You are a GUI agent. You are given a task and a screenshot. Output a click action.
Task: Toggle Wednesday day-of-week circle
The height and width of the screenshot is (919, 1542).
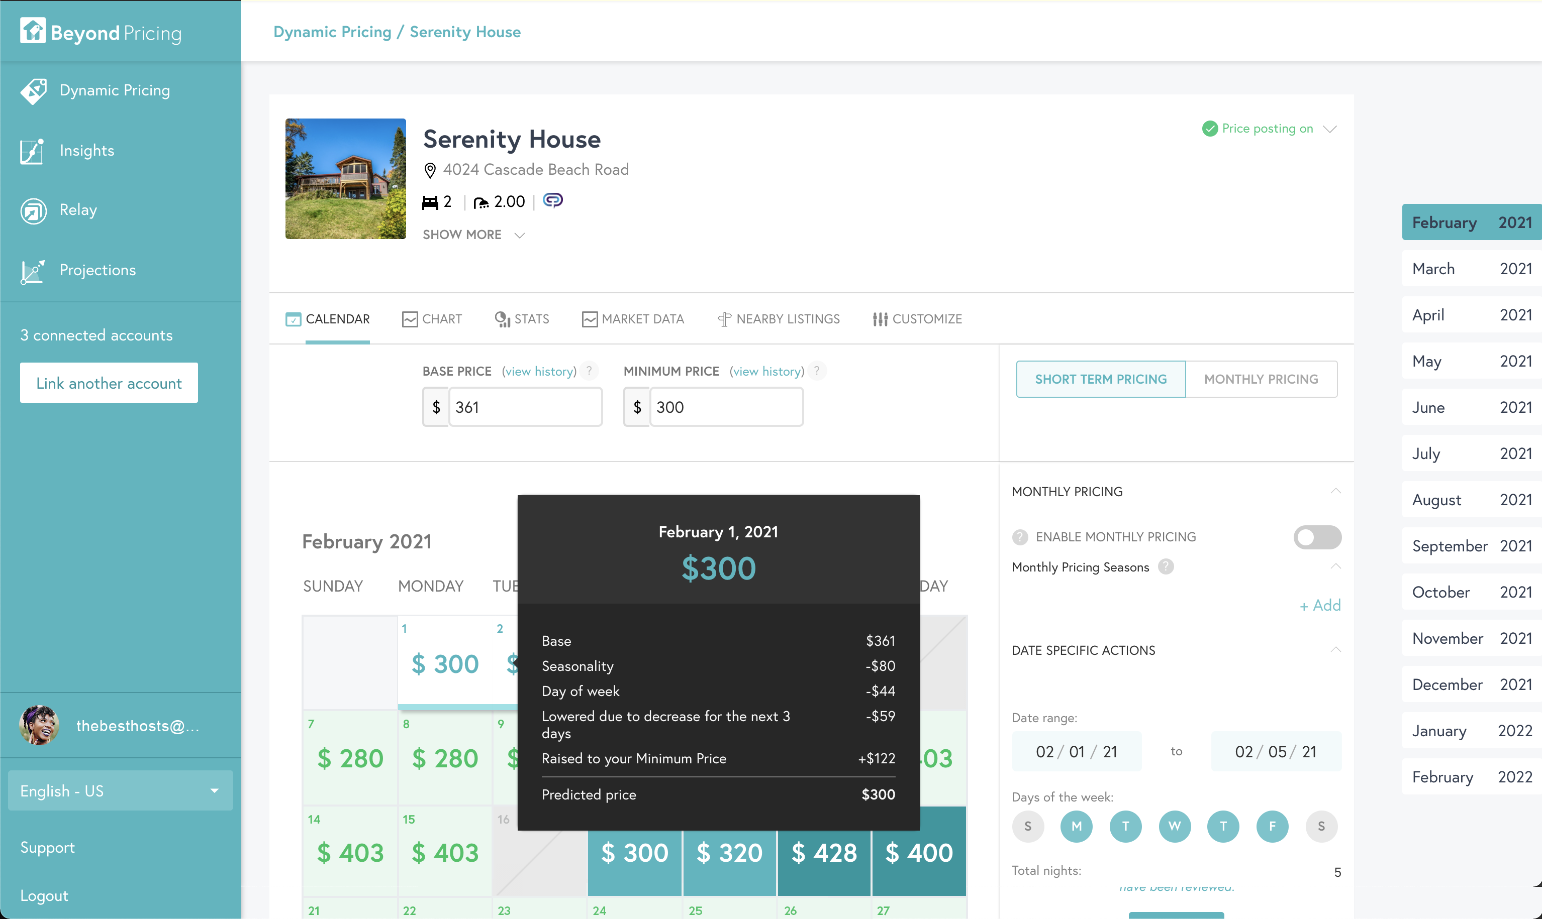[x=1175, y=826]
